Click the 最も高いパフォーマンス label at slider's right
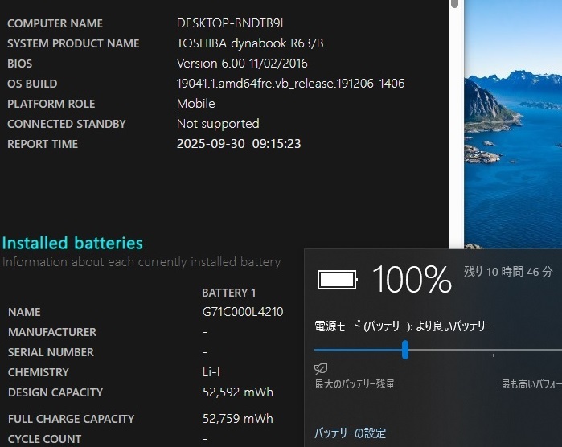562x447 pixels. click(531, 384)
